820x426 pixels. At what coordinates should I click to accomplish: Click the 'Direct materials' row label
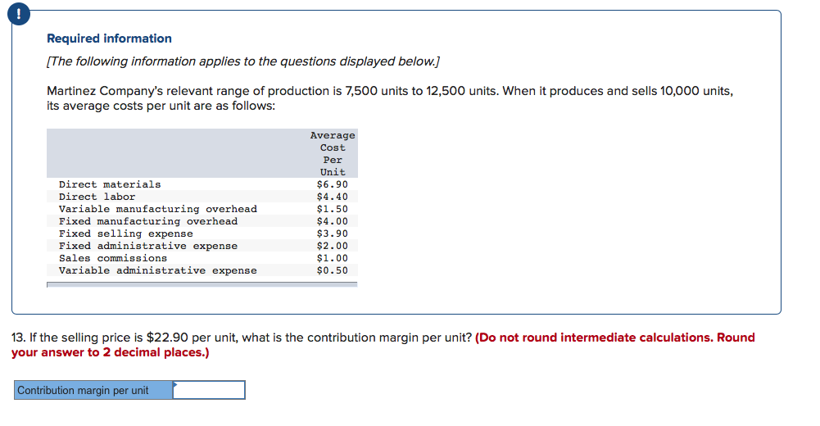point(110,184)
